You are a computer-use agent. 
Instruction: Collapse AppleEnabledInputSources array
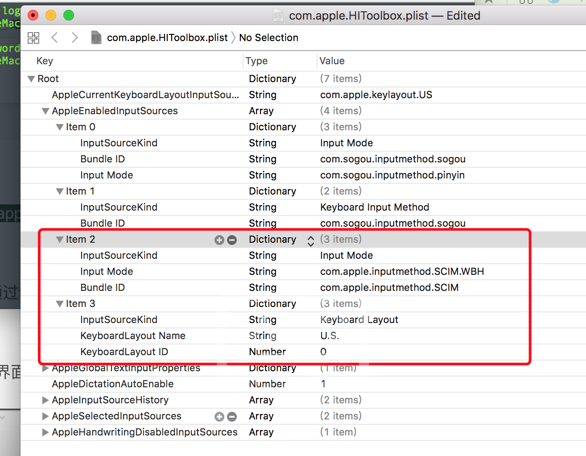[45, 111]
